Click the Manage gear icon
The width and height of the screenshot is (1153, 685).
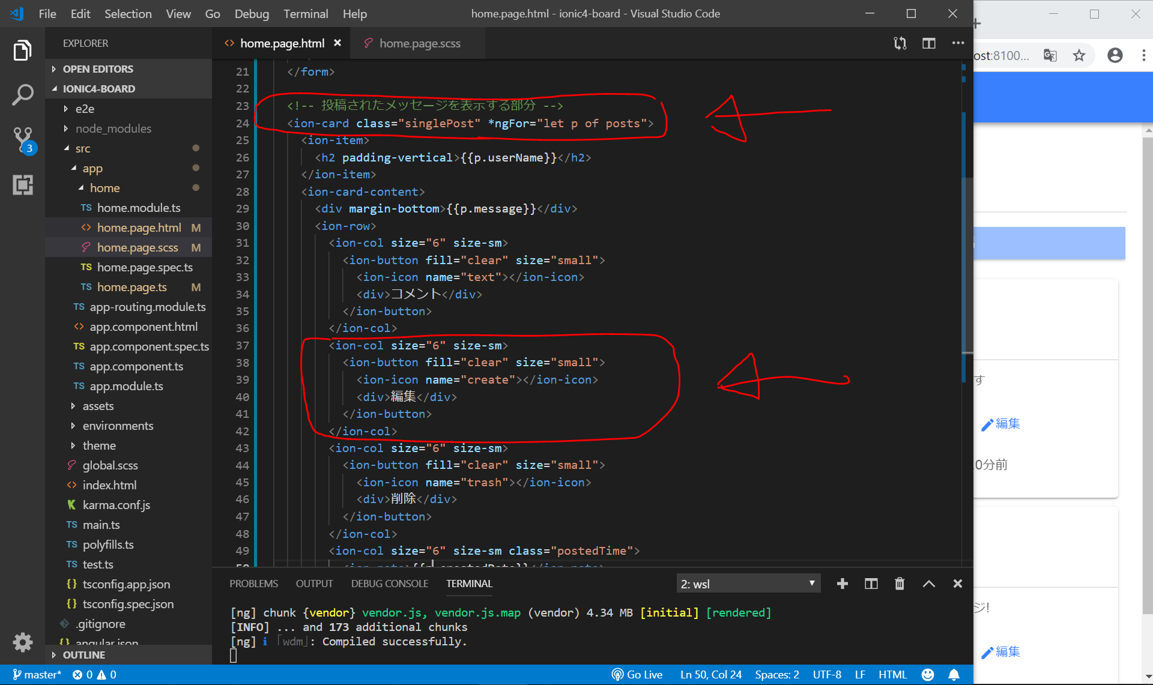[22, 642]
